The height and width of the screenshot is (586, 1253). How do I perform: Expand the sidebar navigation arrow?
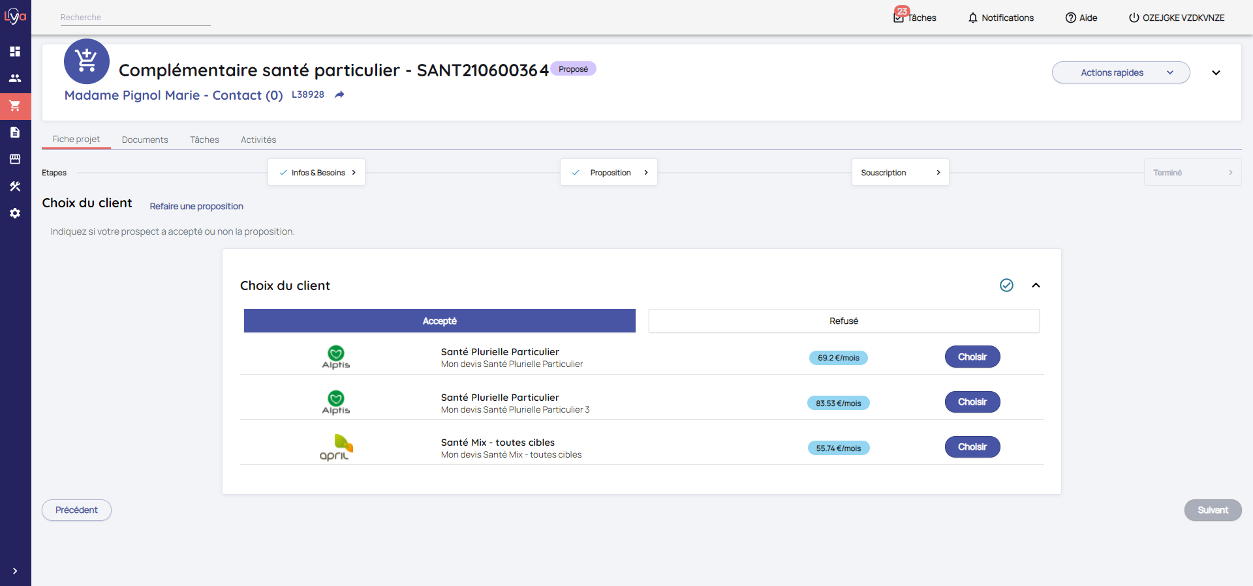pyautogui.click(x=15, y=571)
